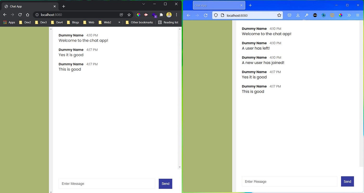Viewport: 364px width, 193px height.
Task: Bookmark this page with Firefox's star icon
Action: pos(279,15)
